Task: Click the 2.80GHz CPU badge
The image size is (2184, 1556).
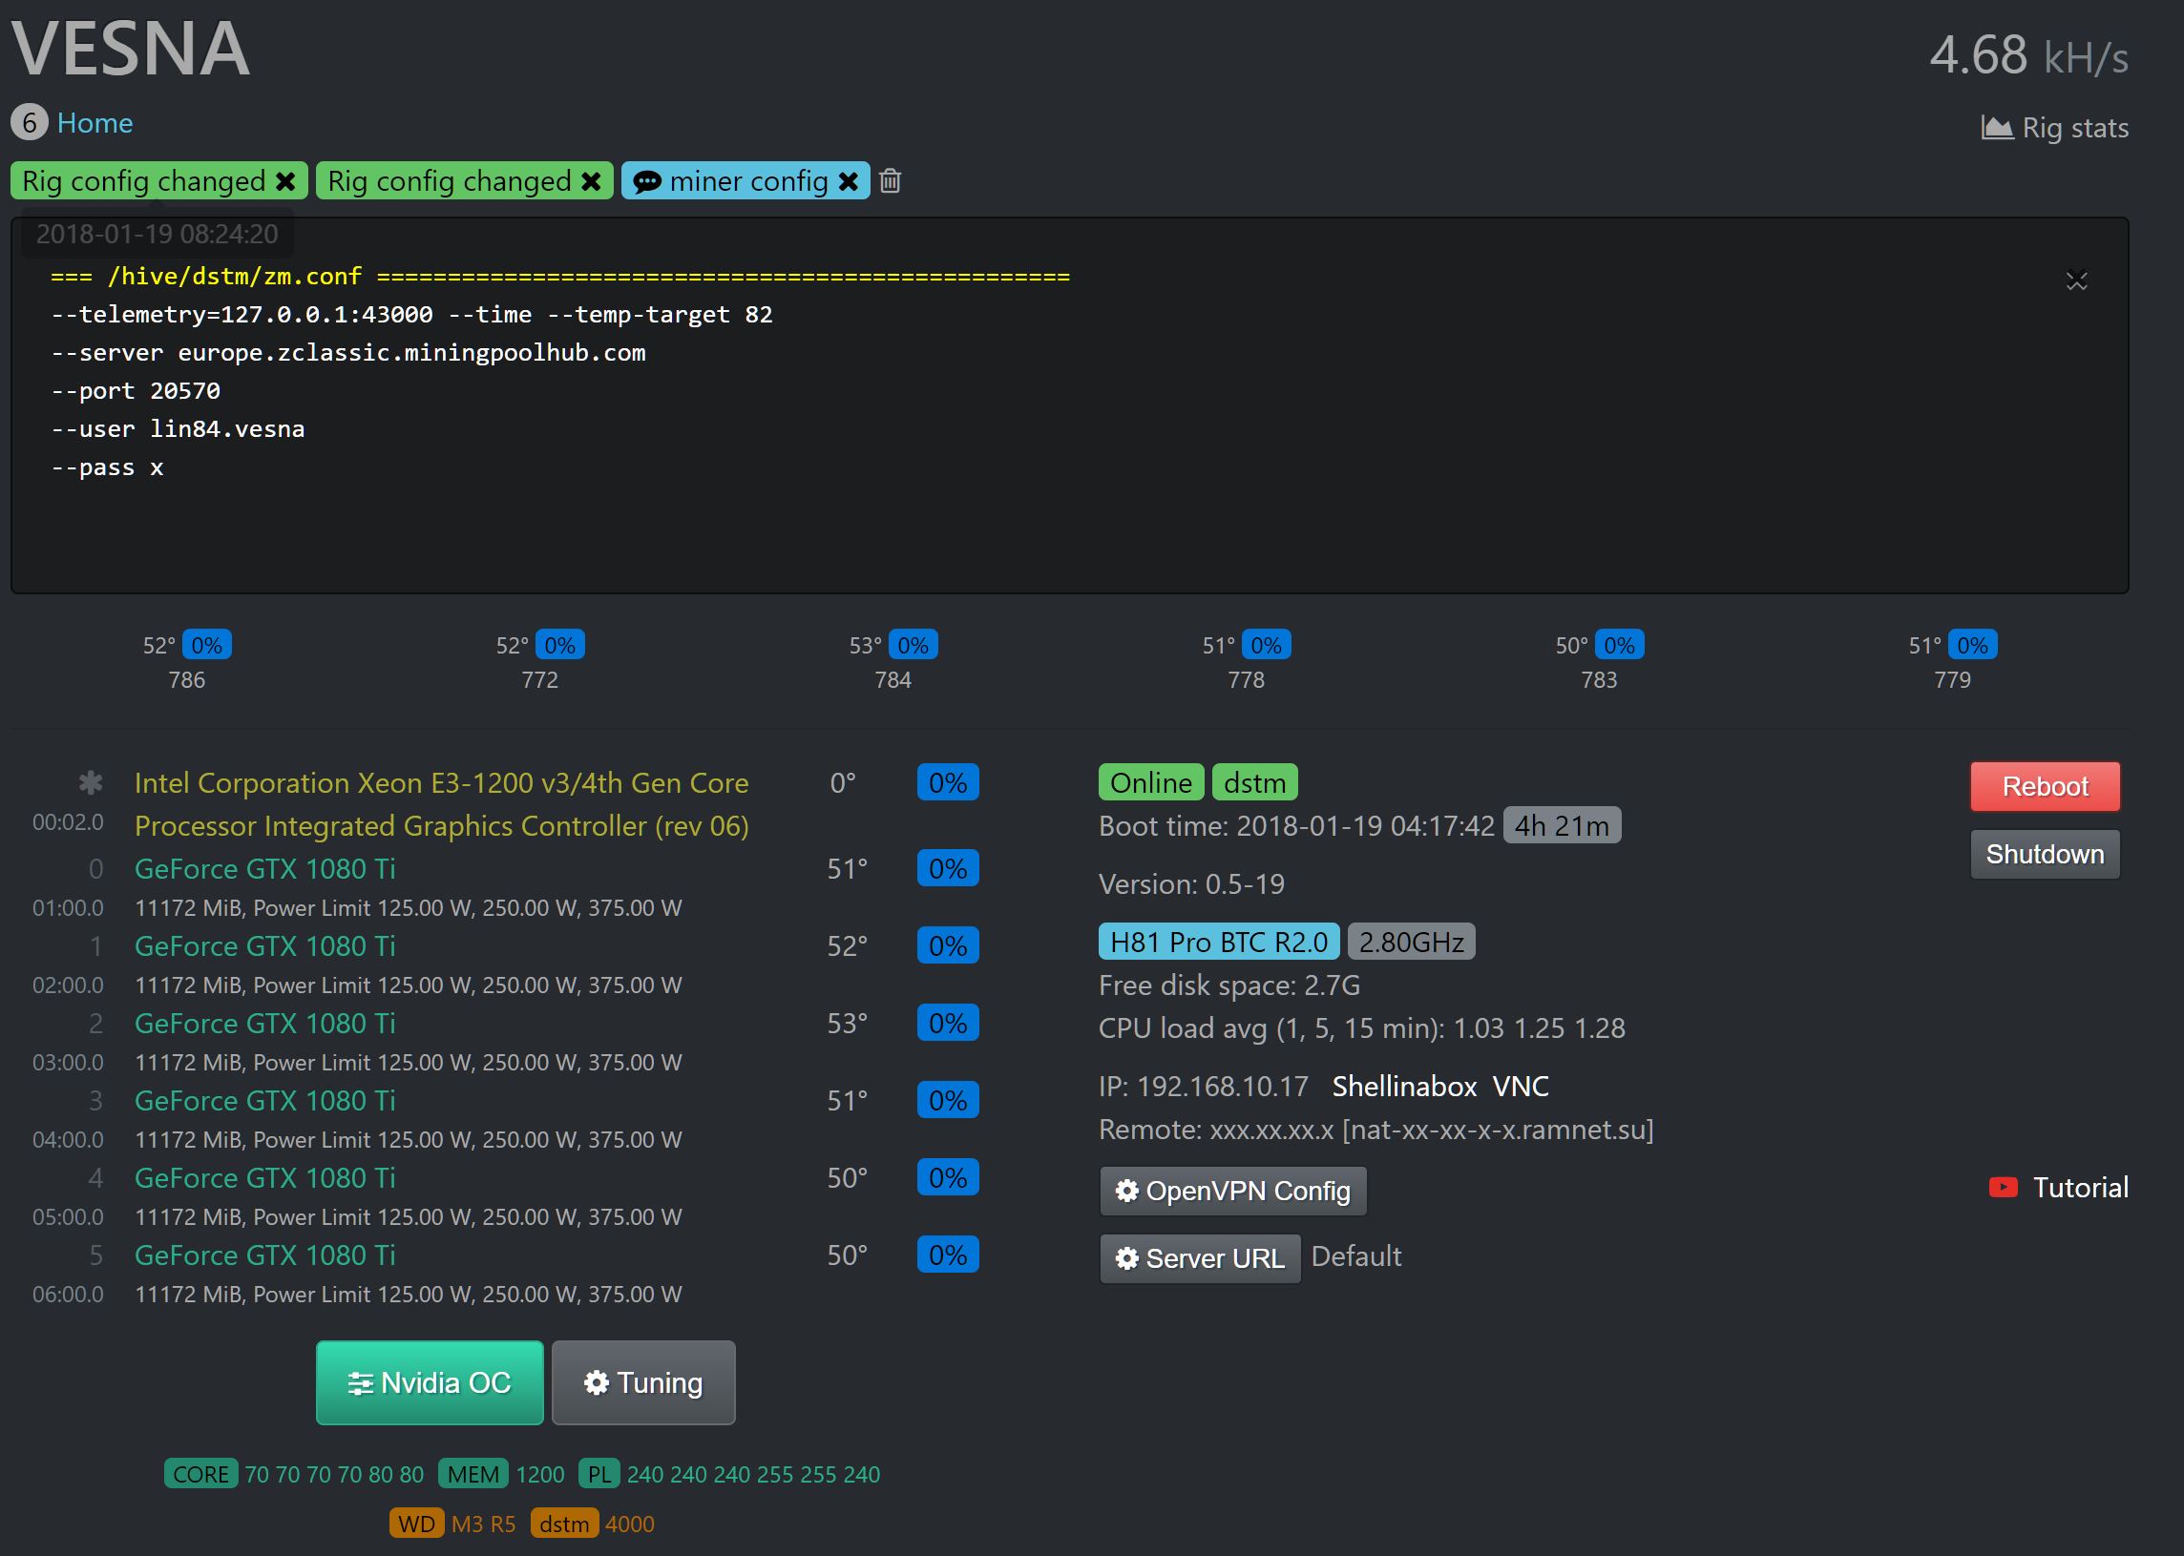Action: 1411,942
